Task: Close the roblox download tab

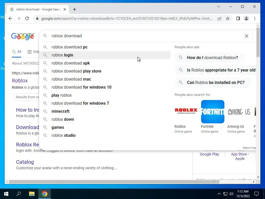Action: coord(64,9)
